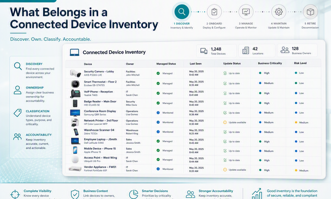Click the Ownership person icon in sidebar
Screen dimensions: 331x199
[18, 90]
